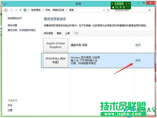157x118 pixels.
Task: Click the hand icon on IME toolbar
Action: (113, 7)
